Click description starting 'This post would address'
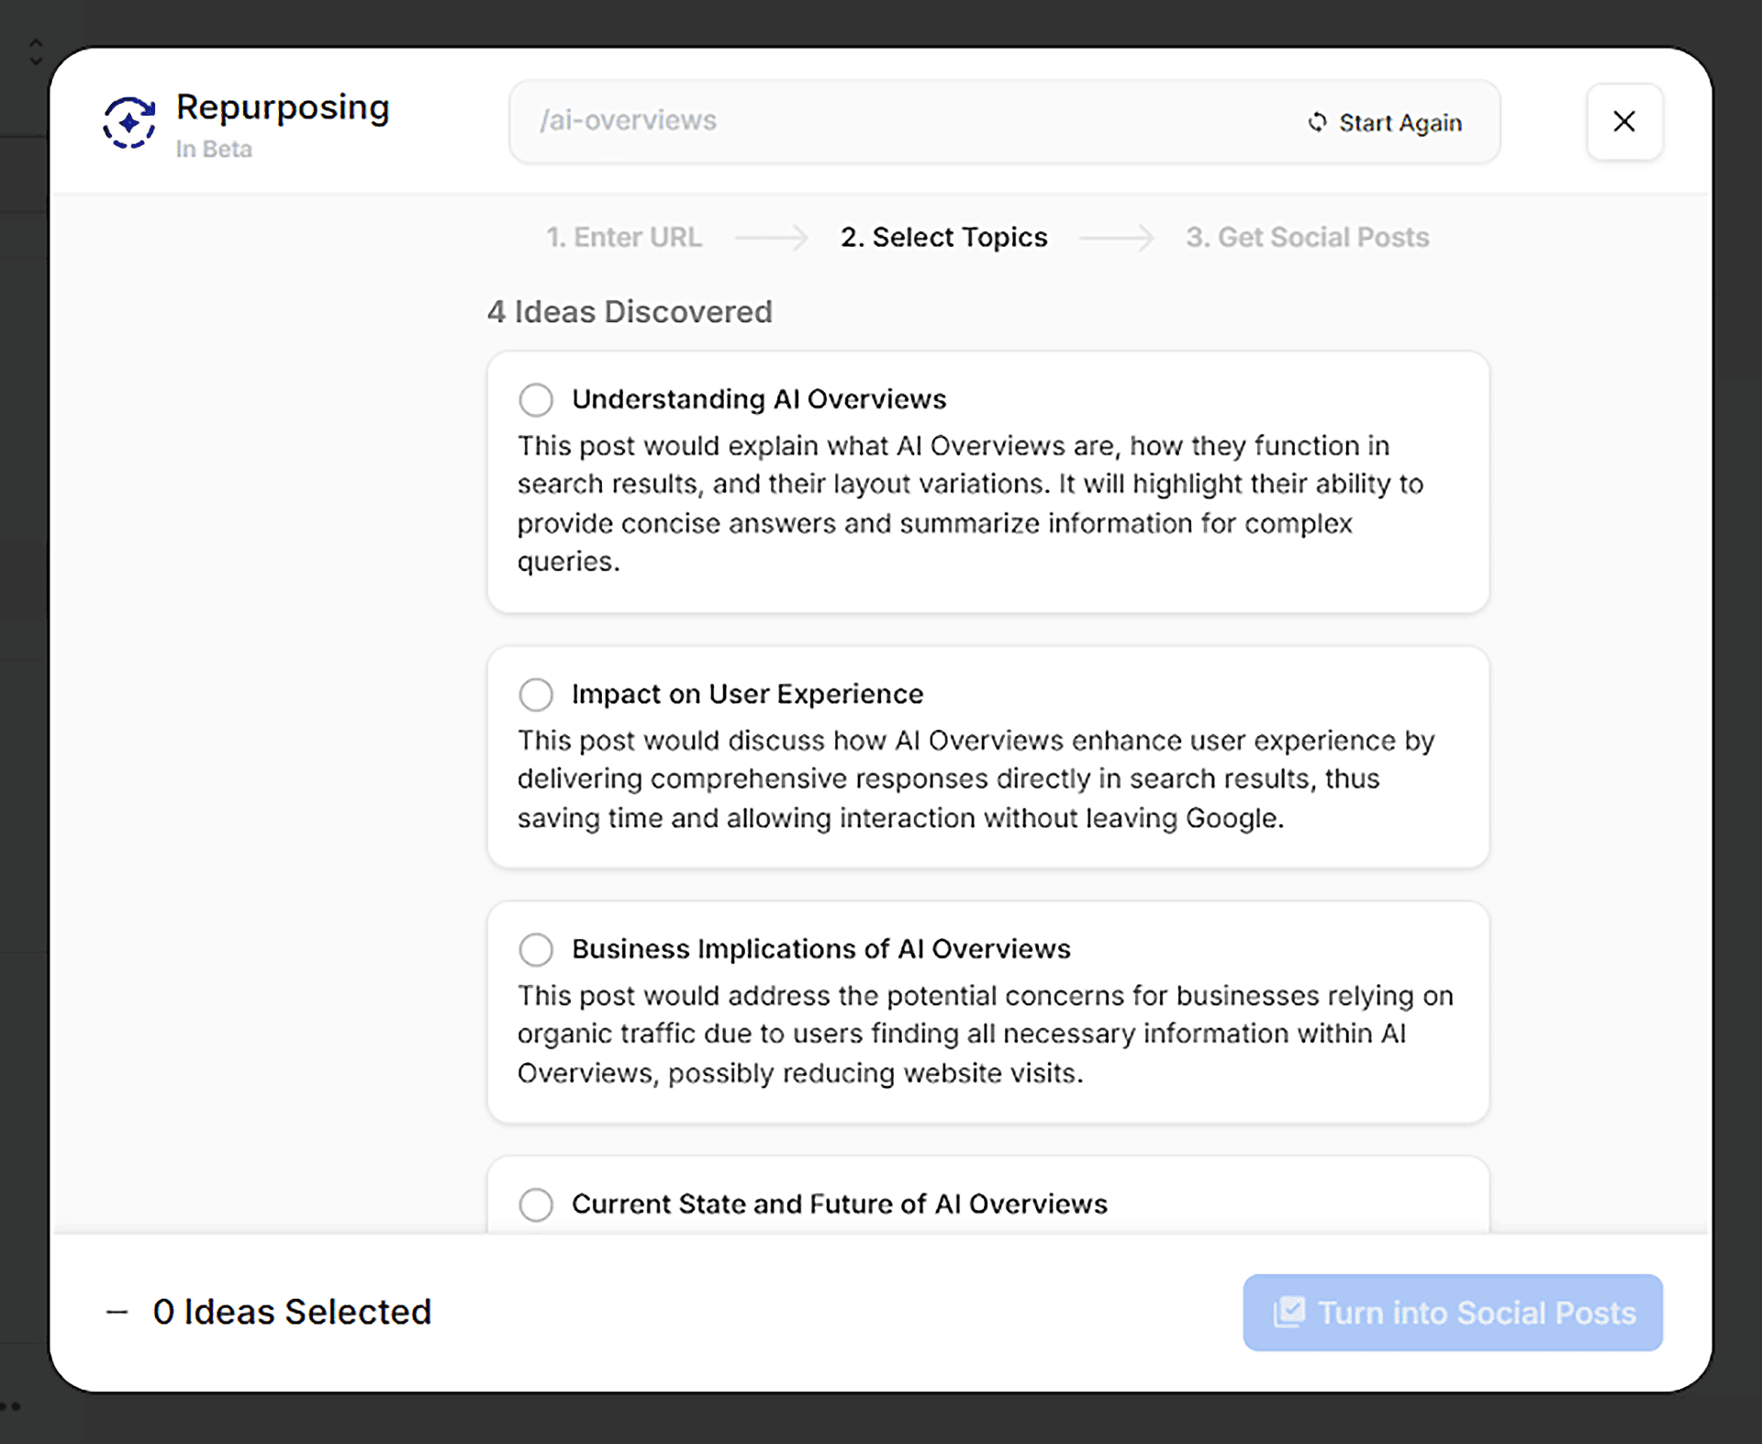Viewport: 1762px width, 1444px height. click(x=985, y=1034)
